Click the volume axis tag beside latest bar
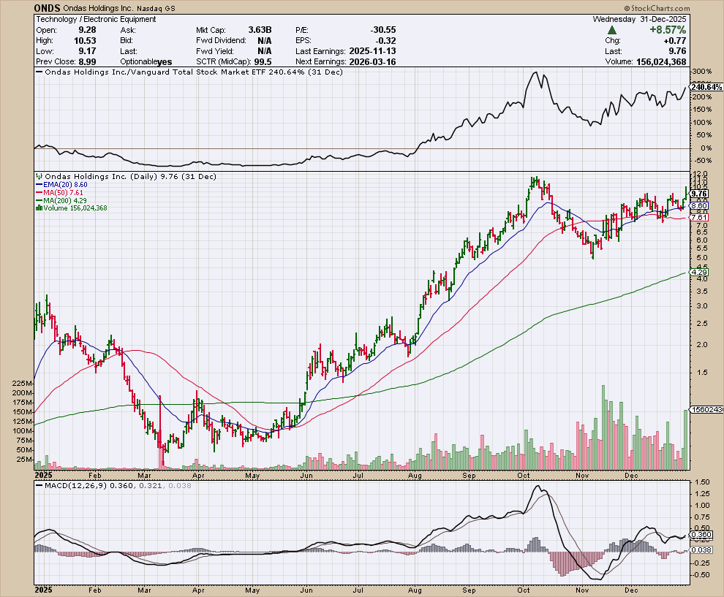 pyautogui.click(x=706, y=410)
